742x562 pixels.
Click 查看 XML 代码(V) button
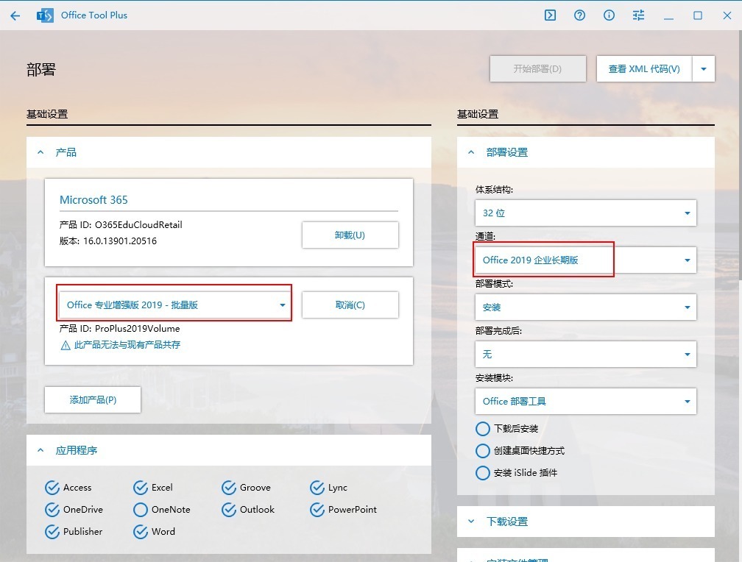(644, 69)
